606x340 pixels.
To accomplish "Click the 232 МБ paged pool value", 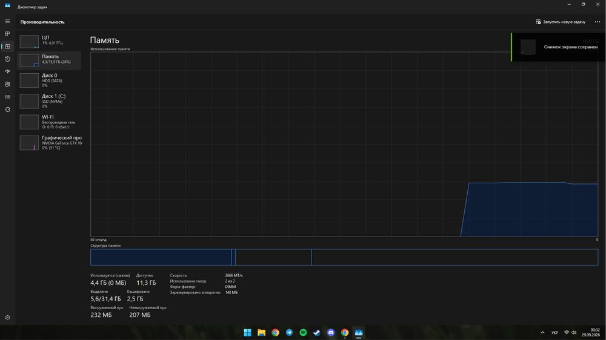I will point(101,315).
